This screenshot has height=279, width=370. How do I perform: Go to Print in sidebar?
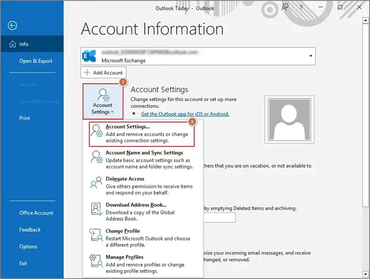pos(32,118)
